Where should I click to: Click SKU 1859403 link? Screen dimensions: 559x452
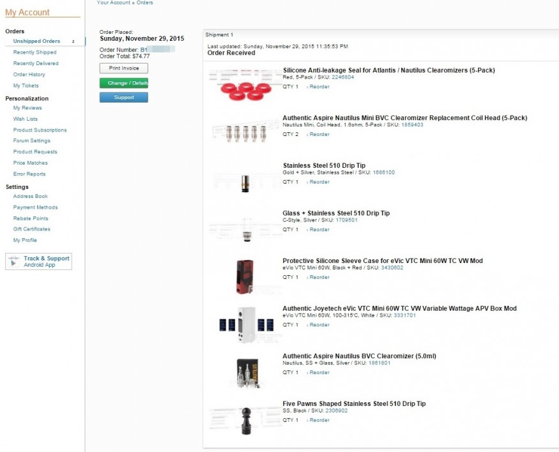coord(412,124)
